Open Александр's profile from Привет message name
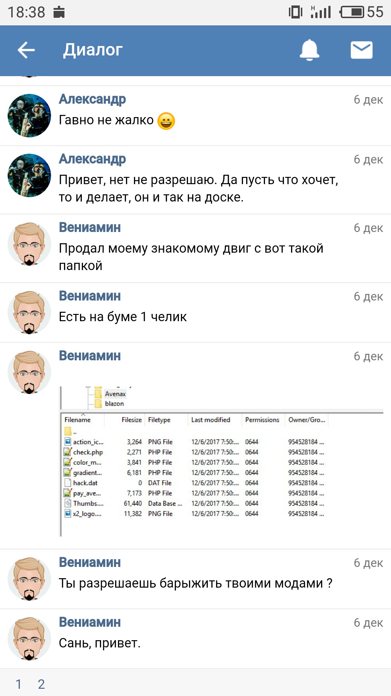Image resolution: width=391 pixels, height=696 pixels. (x=92, y=159)
